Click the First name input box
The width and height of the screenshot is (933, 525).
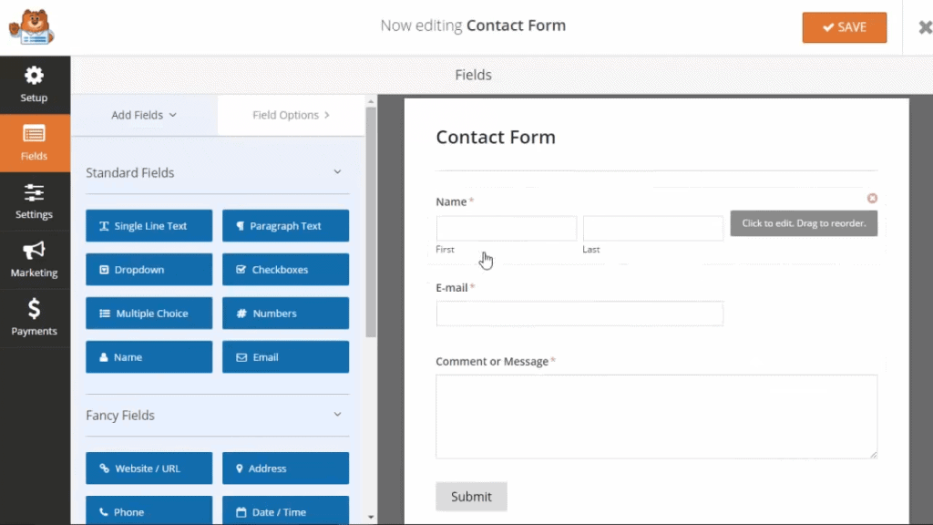(x=506, y=228)
